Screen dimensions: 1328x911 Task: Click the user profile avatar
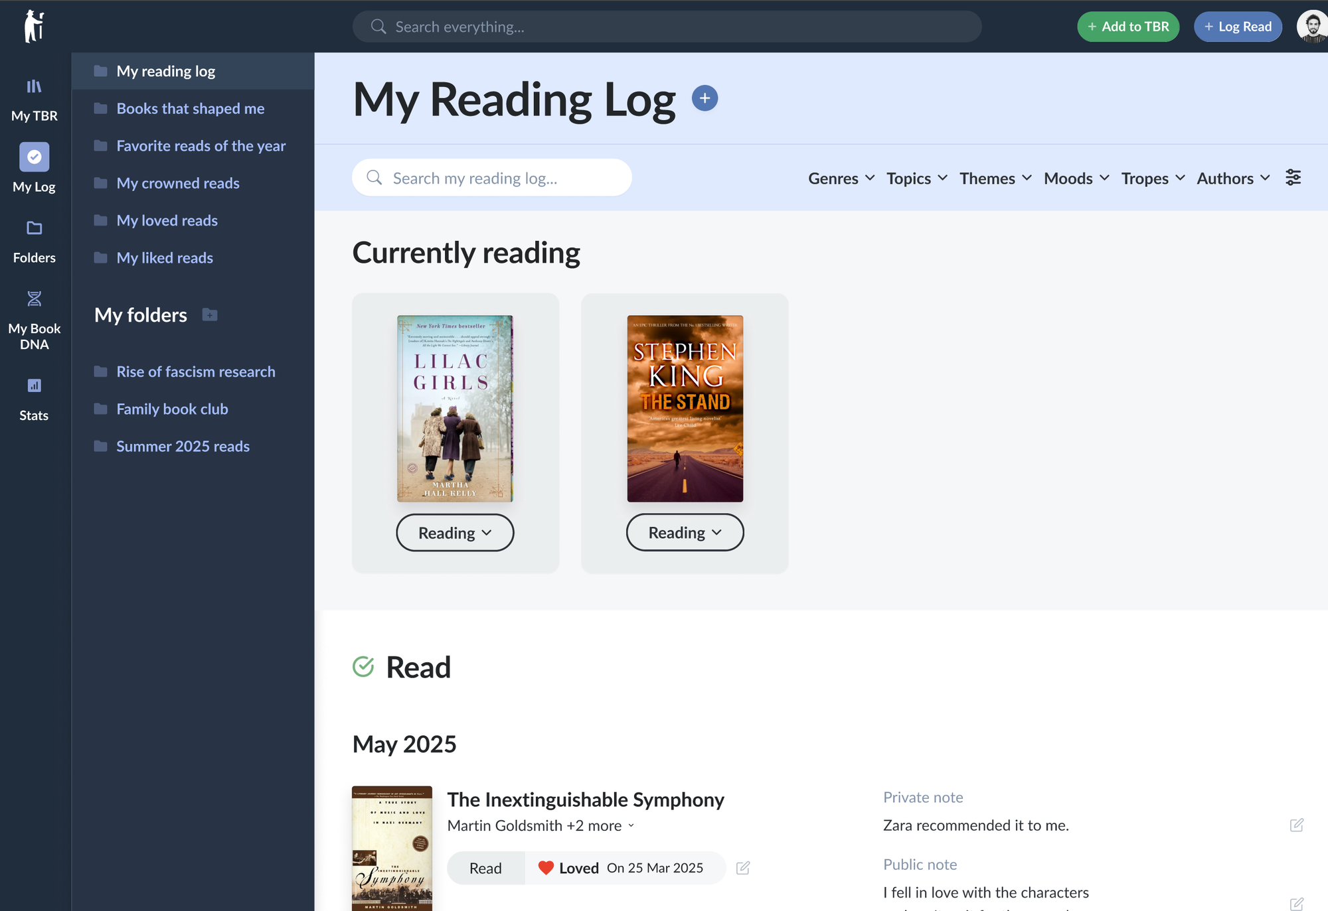tap(1312, 27)
